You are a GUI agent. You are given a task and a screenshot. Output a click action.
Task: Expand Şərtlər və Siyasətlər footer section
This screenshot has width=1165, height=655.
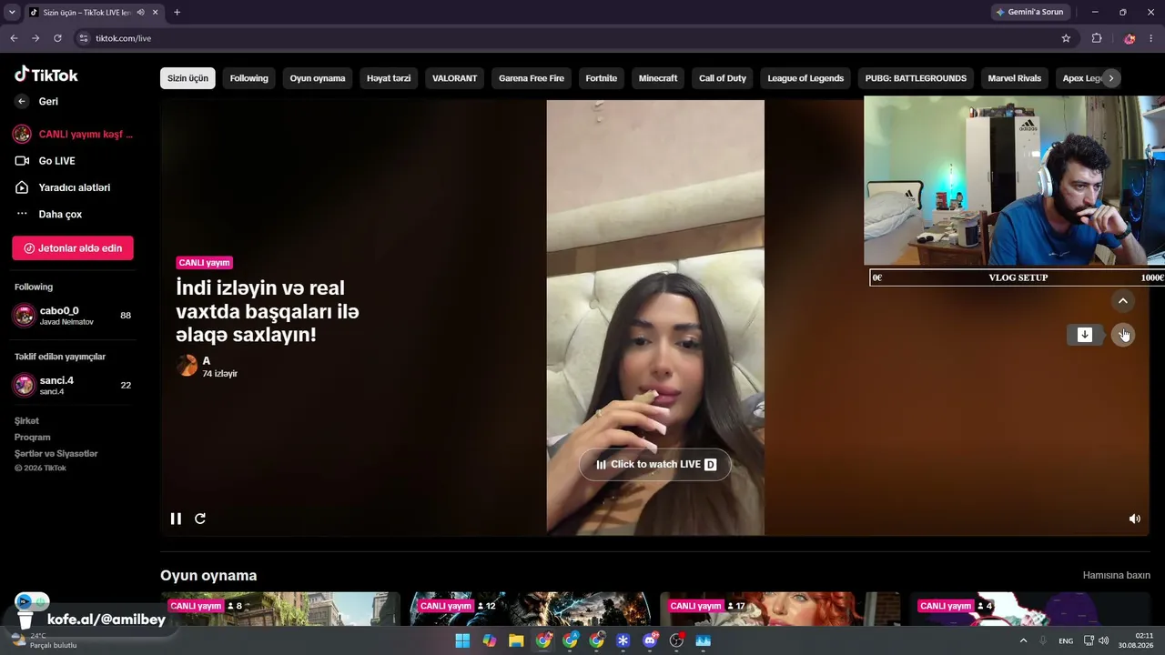pos(56,454)
